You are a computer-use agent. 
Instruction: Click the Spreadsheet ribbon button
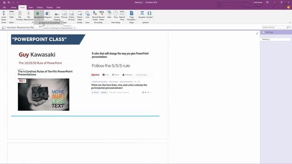(39, 15)
